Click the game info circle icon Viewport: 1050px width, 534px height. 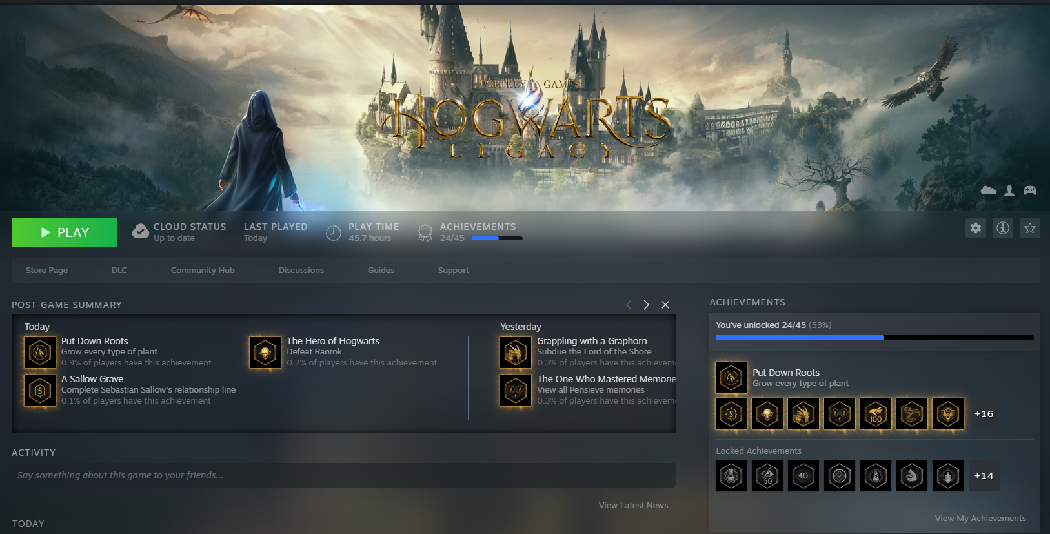1003,228
